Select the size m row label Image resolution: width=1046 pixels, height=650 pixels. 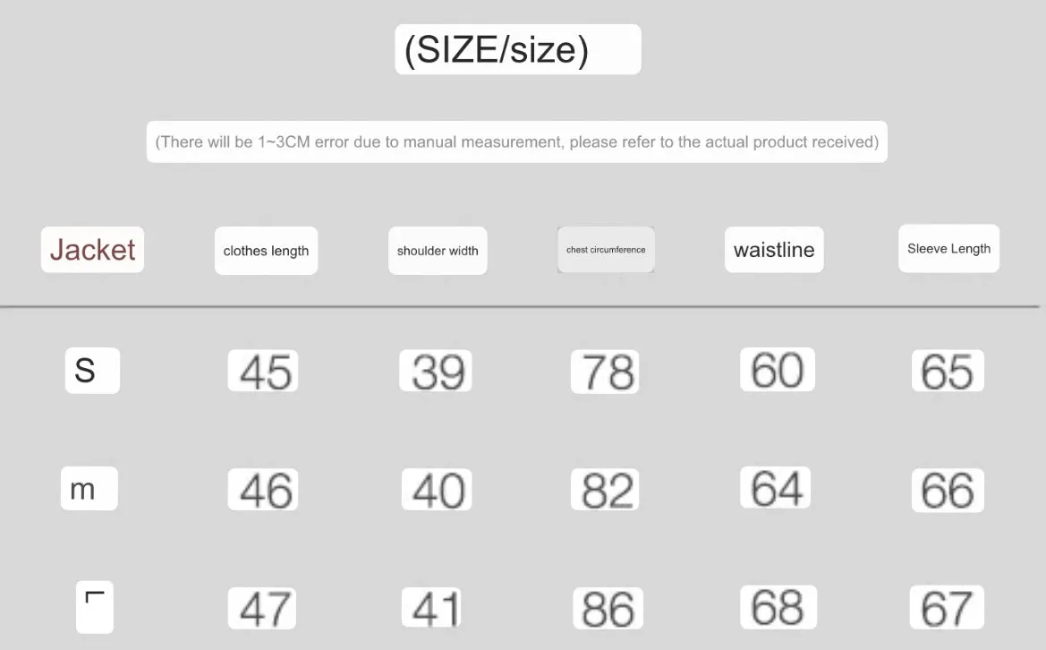click(x=89, y=489)
